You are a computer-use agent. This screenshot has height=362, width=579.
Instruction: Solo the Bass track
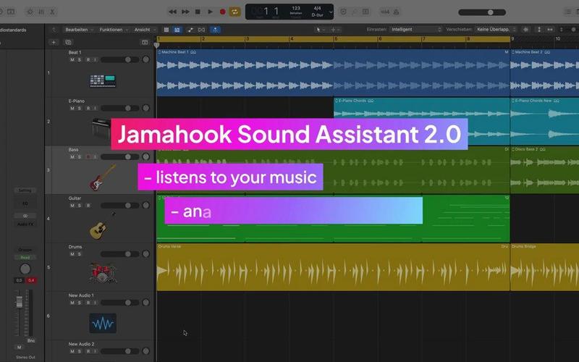pos(80,157)
